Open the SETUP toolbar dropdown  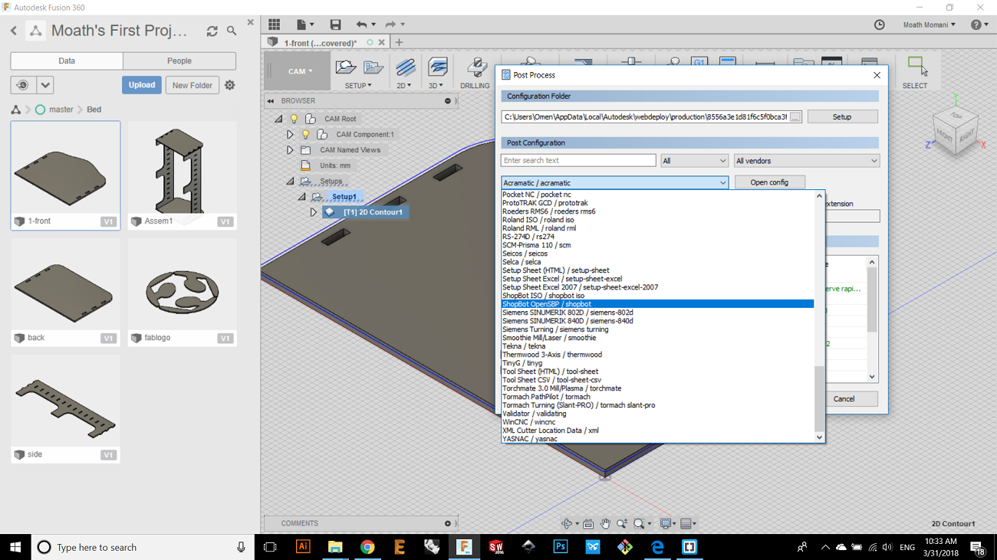pyautogui.click(x=358, y=86)
